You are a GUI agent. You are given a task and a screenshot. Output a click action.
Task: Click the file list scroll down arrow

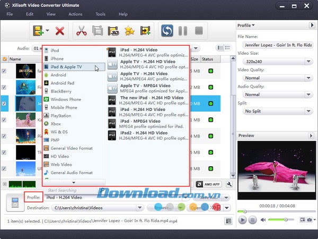tap(233, 175)
